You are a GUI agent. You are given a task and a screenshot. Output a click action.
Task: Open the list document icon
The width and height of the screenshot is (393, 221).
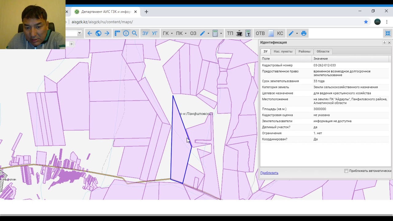coord(271,33)
